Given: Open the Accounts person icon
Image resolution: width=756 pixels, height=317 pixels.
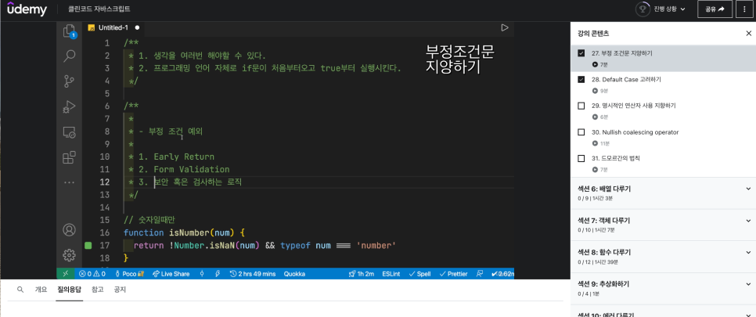Looking at the screenshot, I should pyautogui.click(x=70, y=229).
